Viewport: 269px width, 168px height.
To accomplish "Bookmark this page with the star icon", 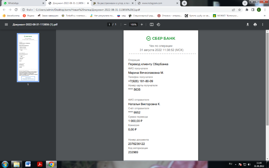I will click(239, 10).
